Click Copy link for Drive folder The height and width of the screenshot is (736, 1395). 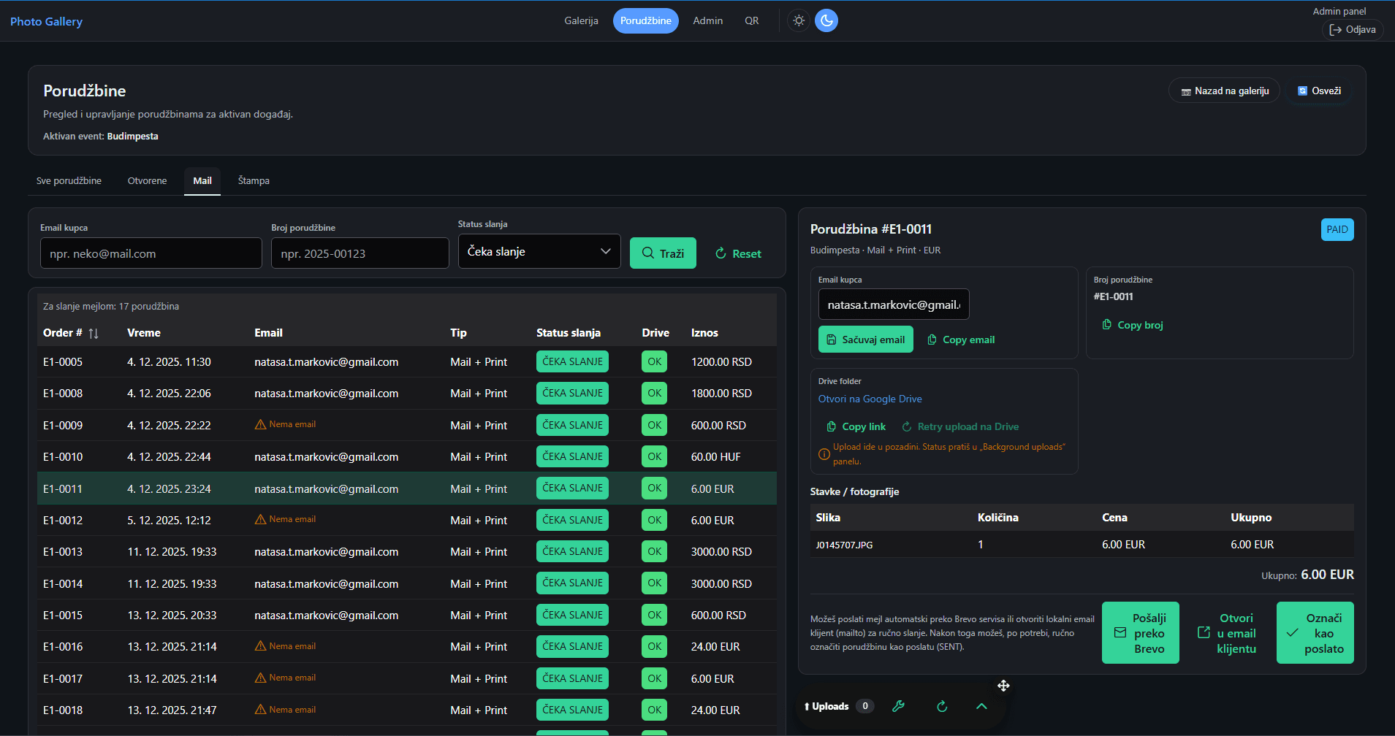[856, 426]
